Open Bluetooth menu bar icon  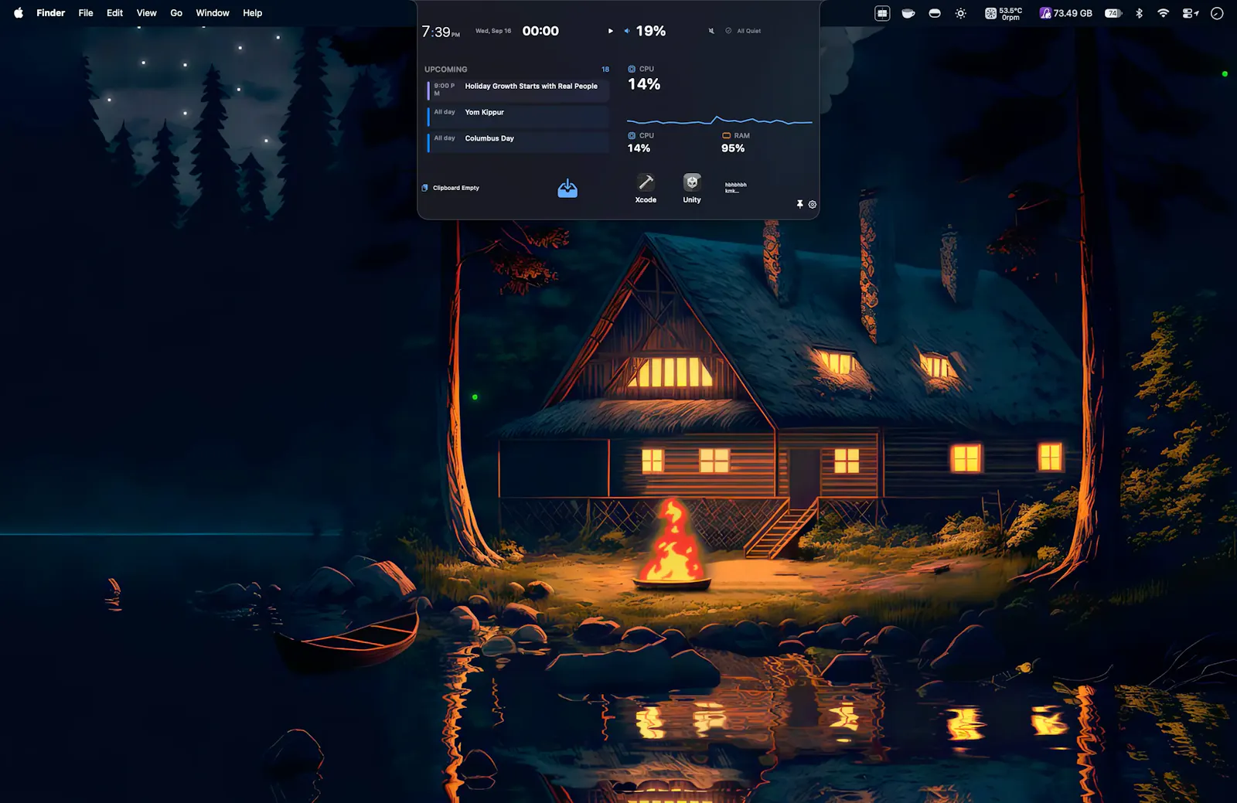coord(1139,13)
